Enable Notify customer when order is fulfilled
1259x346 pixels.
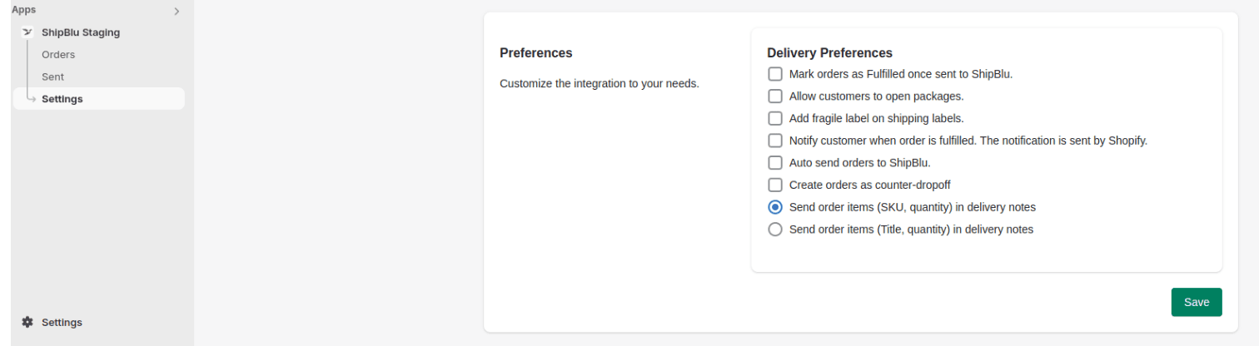click(775, 141)
